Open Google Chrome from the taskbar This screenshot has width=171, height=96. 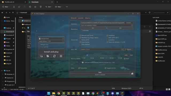[x=59, y=93]
